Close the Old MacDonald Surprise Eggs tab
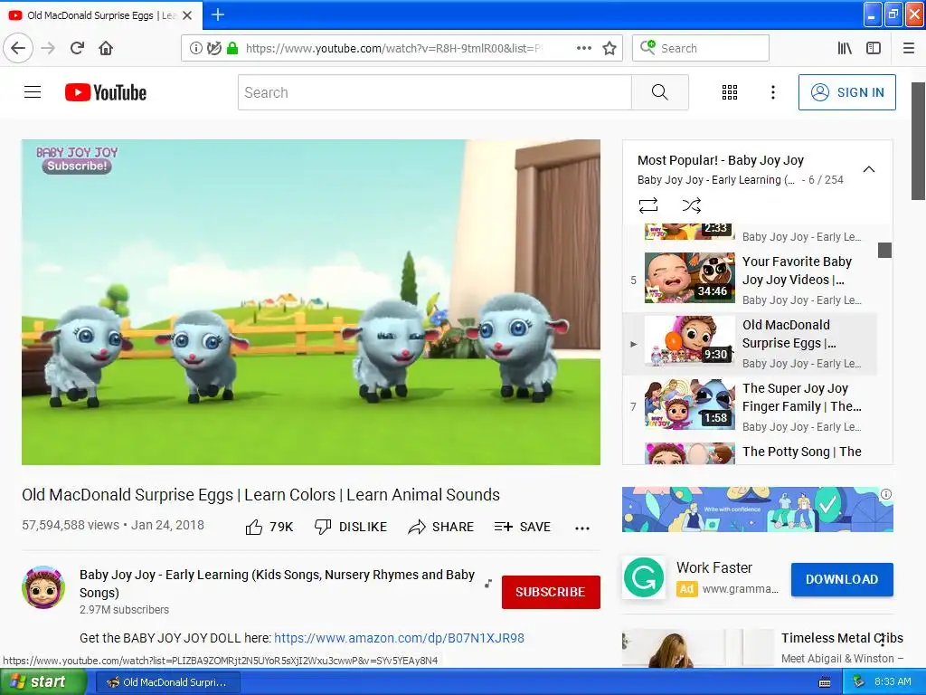Viewport: 926px width, 695px height. [187, 15]
